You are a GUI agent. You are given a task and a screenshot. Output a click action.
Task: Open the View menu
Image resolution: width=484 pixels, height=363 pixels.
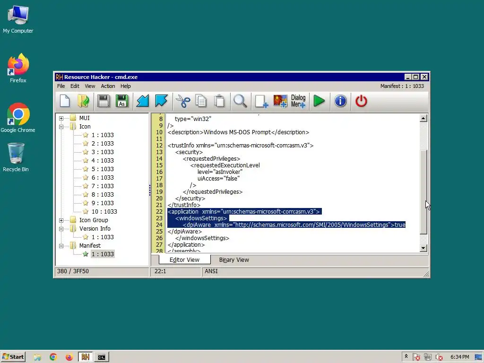tap(90, 86)
